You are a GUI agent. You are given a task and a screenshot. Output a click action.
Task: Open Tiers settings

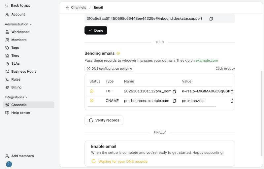(x=28, y=55)
